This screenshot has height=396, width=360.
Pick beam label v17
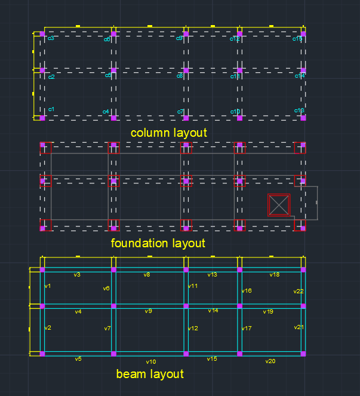click(x=247, y=329)
